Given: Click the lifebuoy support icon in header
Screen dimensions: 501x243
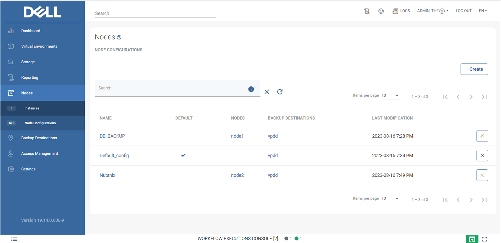Looking at the screenshot, I should (x=381, y=11).
